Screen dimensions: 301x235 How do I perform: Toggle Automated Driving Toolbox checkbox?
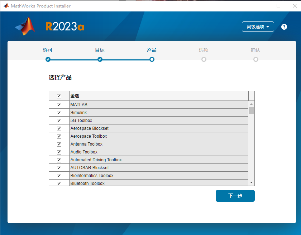tap(59, 160)
